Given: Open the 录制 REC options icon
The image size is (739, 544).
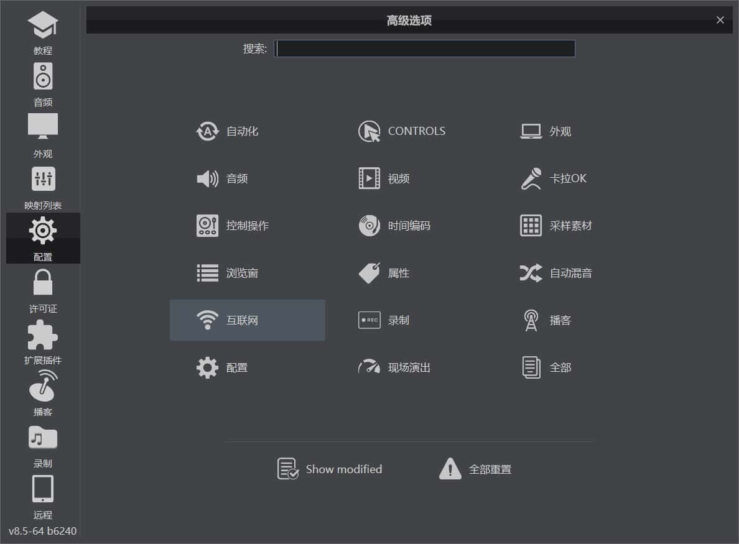Looking at the screenshot, I should (x=369, y=320).
